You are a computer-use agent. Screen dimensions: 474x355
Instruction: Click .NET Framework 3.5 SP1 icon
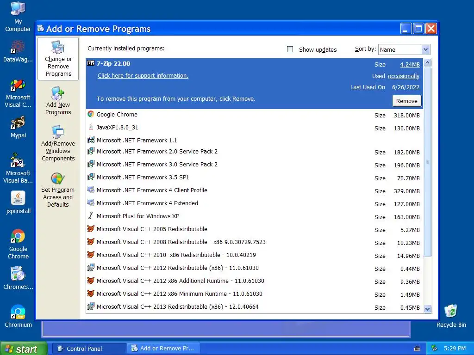(91, 177)
